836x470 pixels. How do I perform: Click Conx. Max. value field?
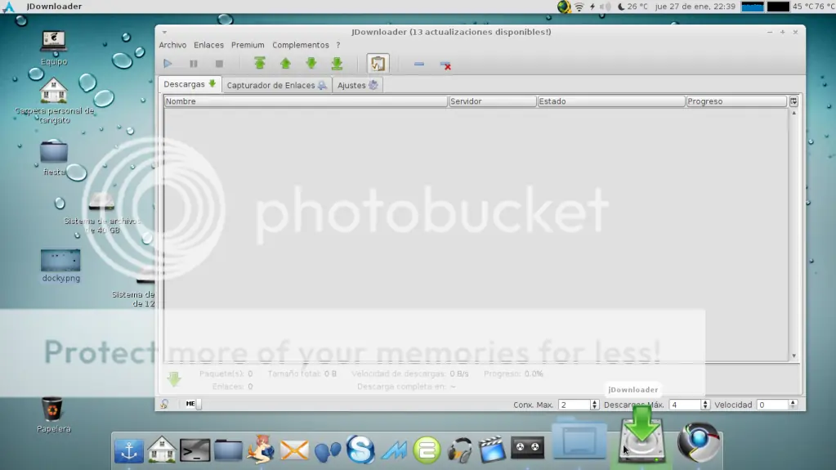pyautogui.click(x=574, y=405)
